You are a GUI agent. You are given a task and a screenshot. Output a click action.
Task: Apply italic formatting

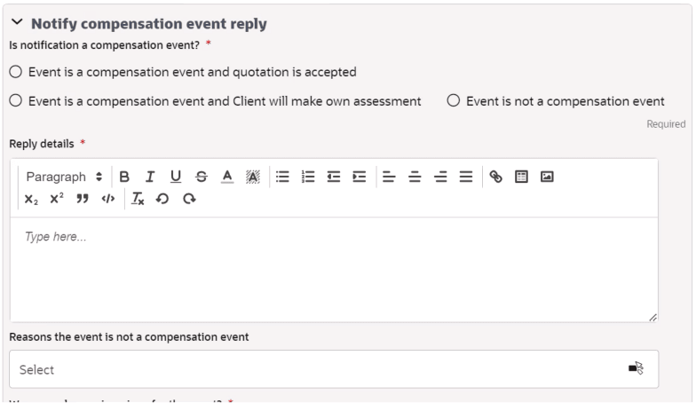(x=150, y=177)
